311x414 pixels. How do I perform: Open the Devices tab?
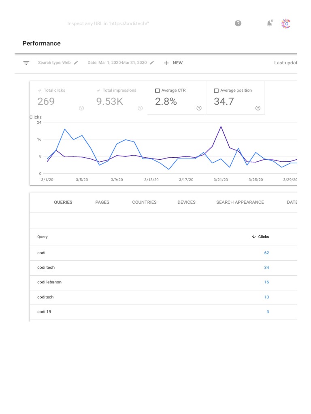point(186,202)
